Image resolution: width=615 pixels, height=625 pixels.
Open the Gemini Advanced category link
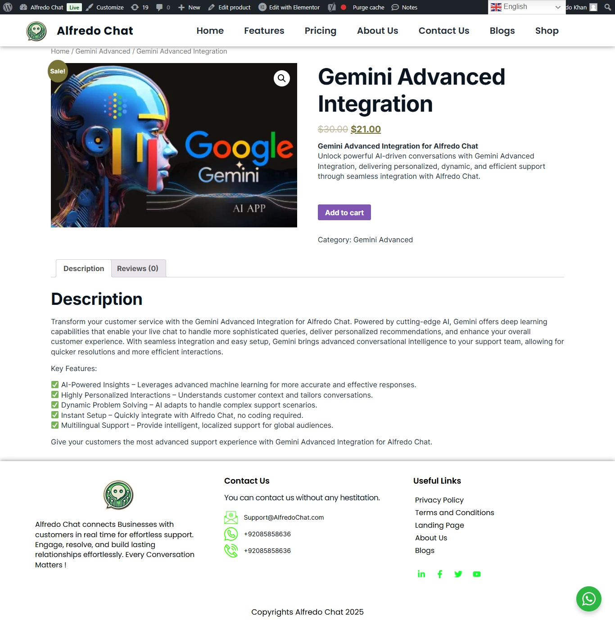[x=383, y=240]
